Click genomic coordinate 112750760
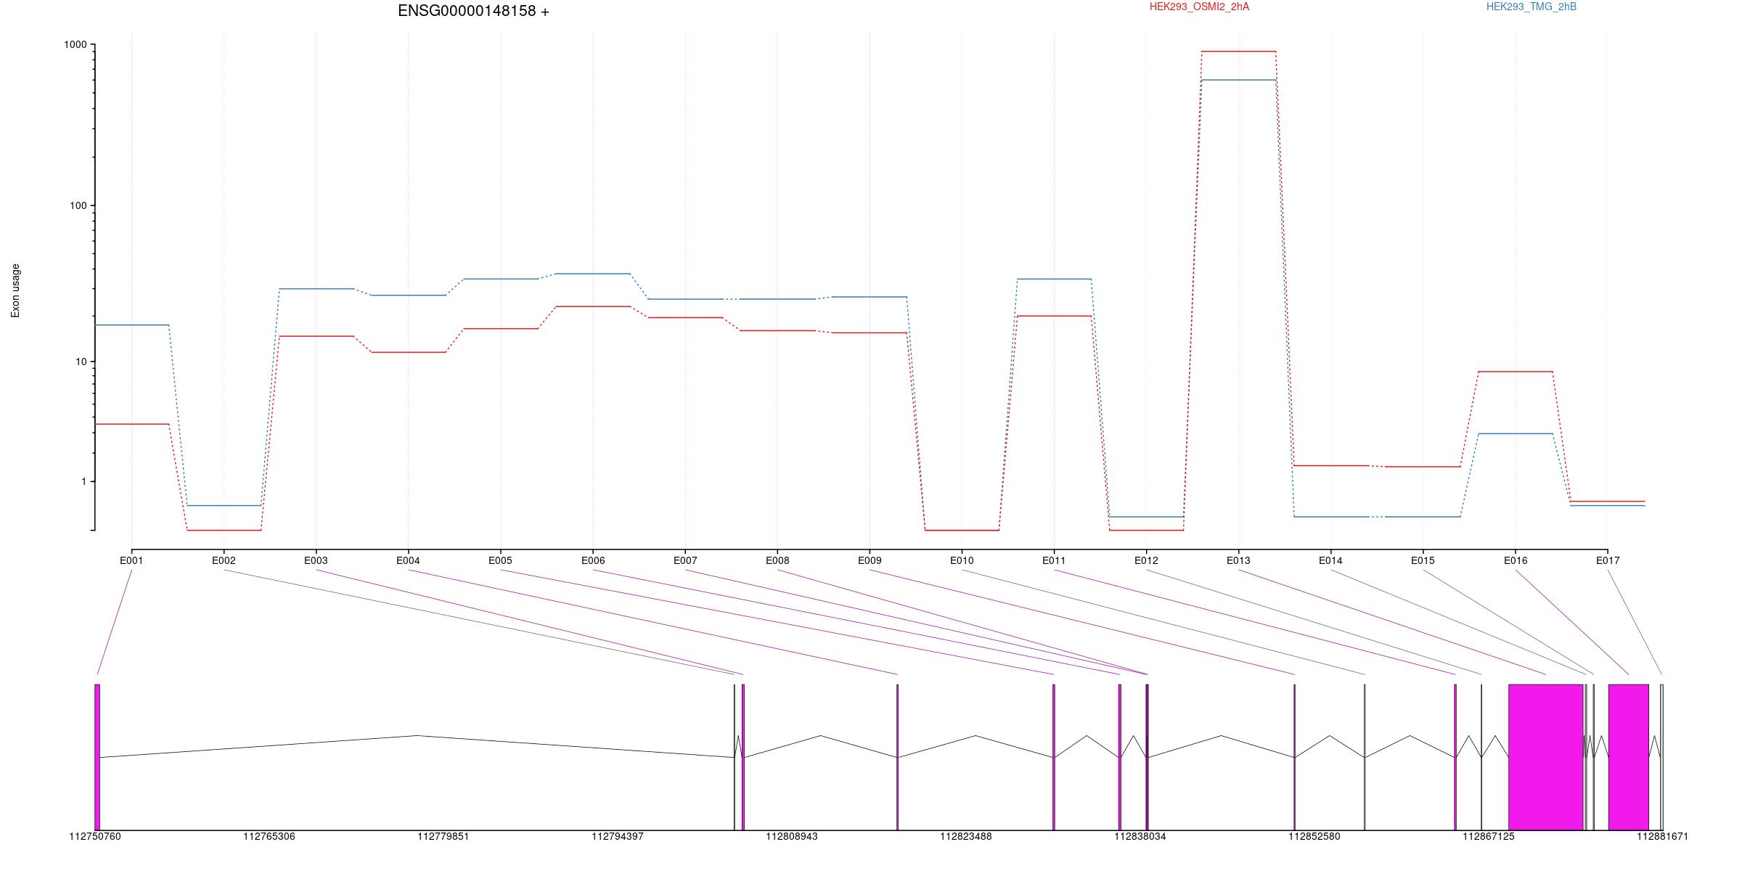This screenshot has height=871, width=1742. click(95, 836)
